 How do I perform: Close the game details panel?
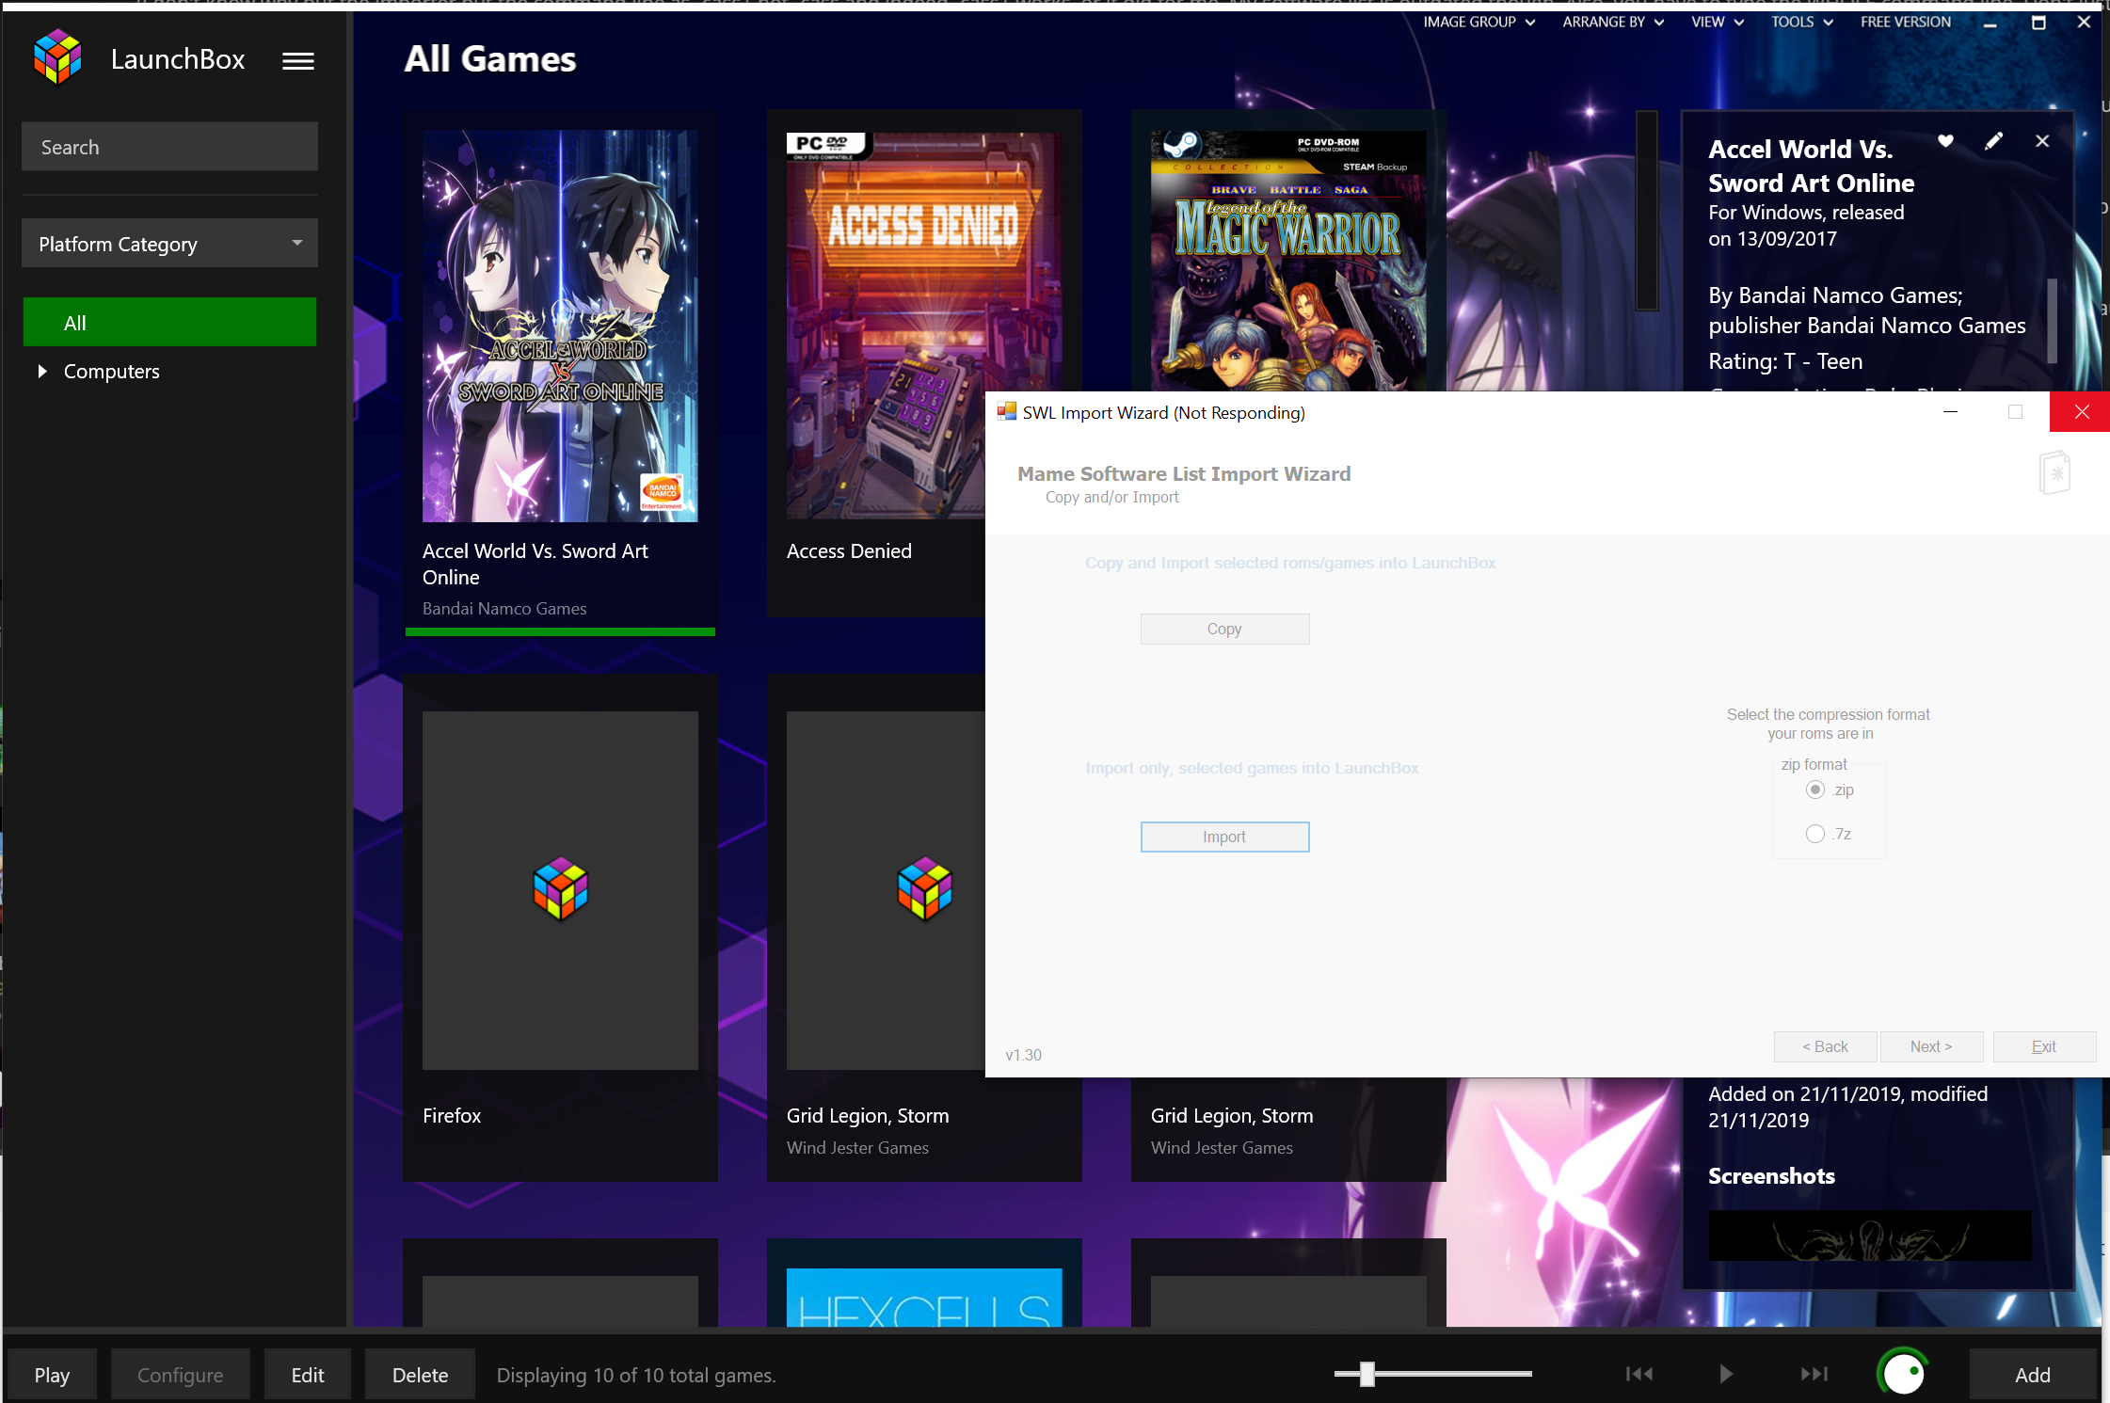(2042, 141)
